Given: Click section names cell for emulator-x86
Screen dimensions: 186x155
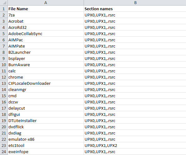Looking at the screenshot, I should 135,139.
